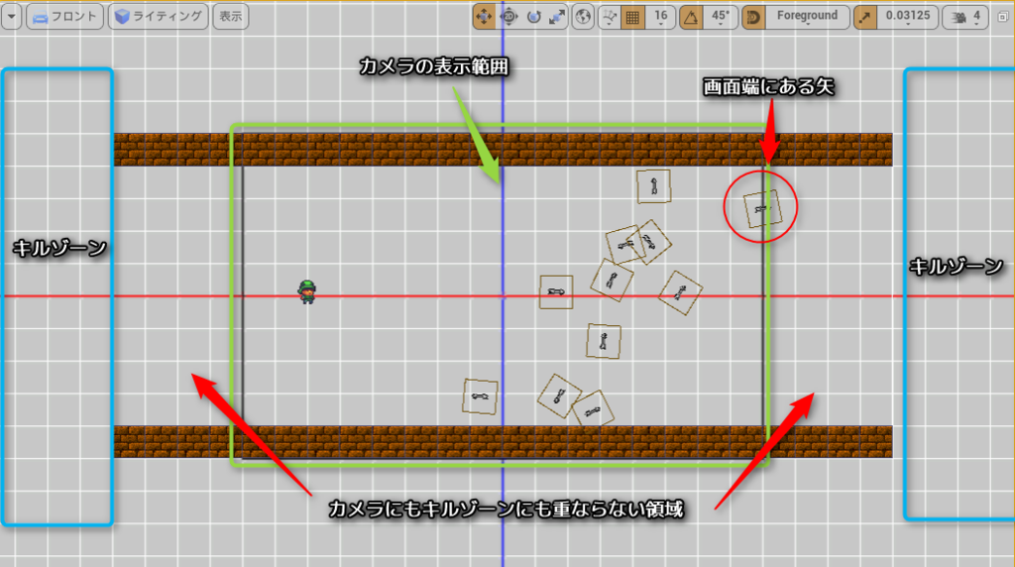Open the camera speed 4 setting

[965, 16]
